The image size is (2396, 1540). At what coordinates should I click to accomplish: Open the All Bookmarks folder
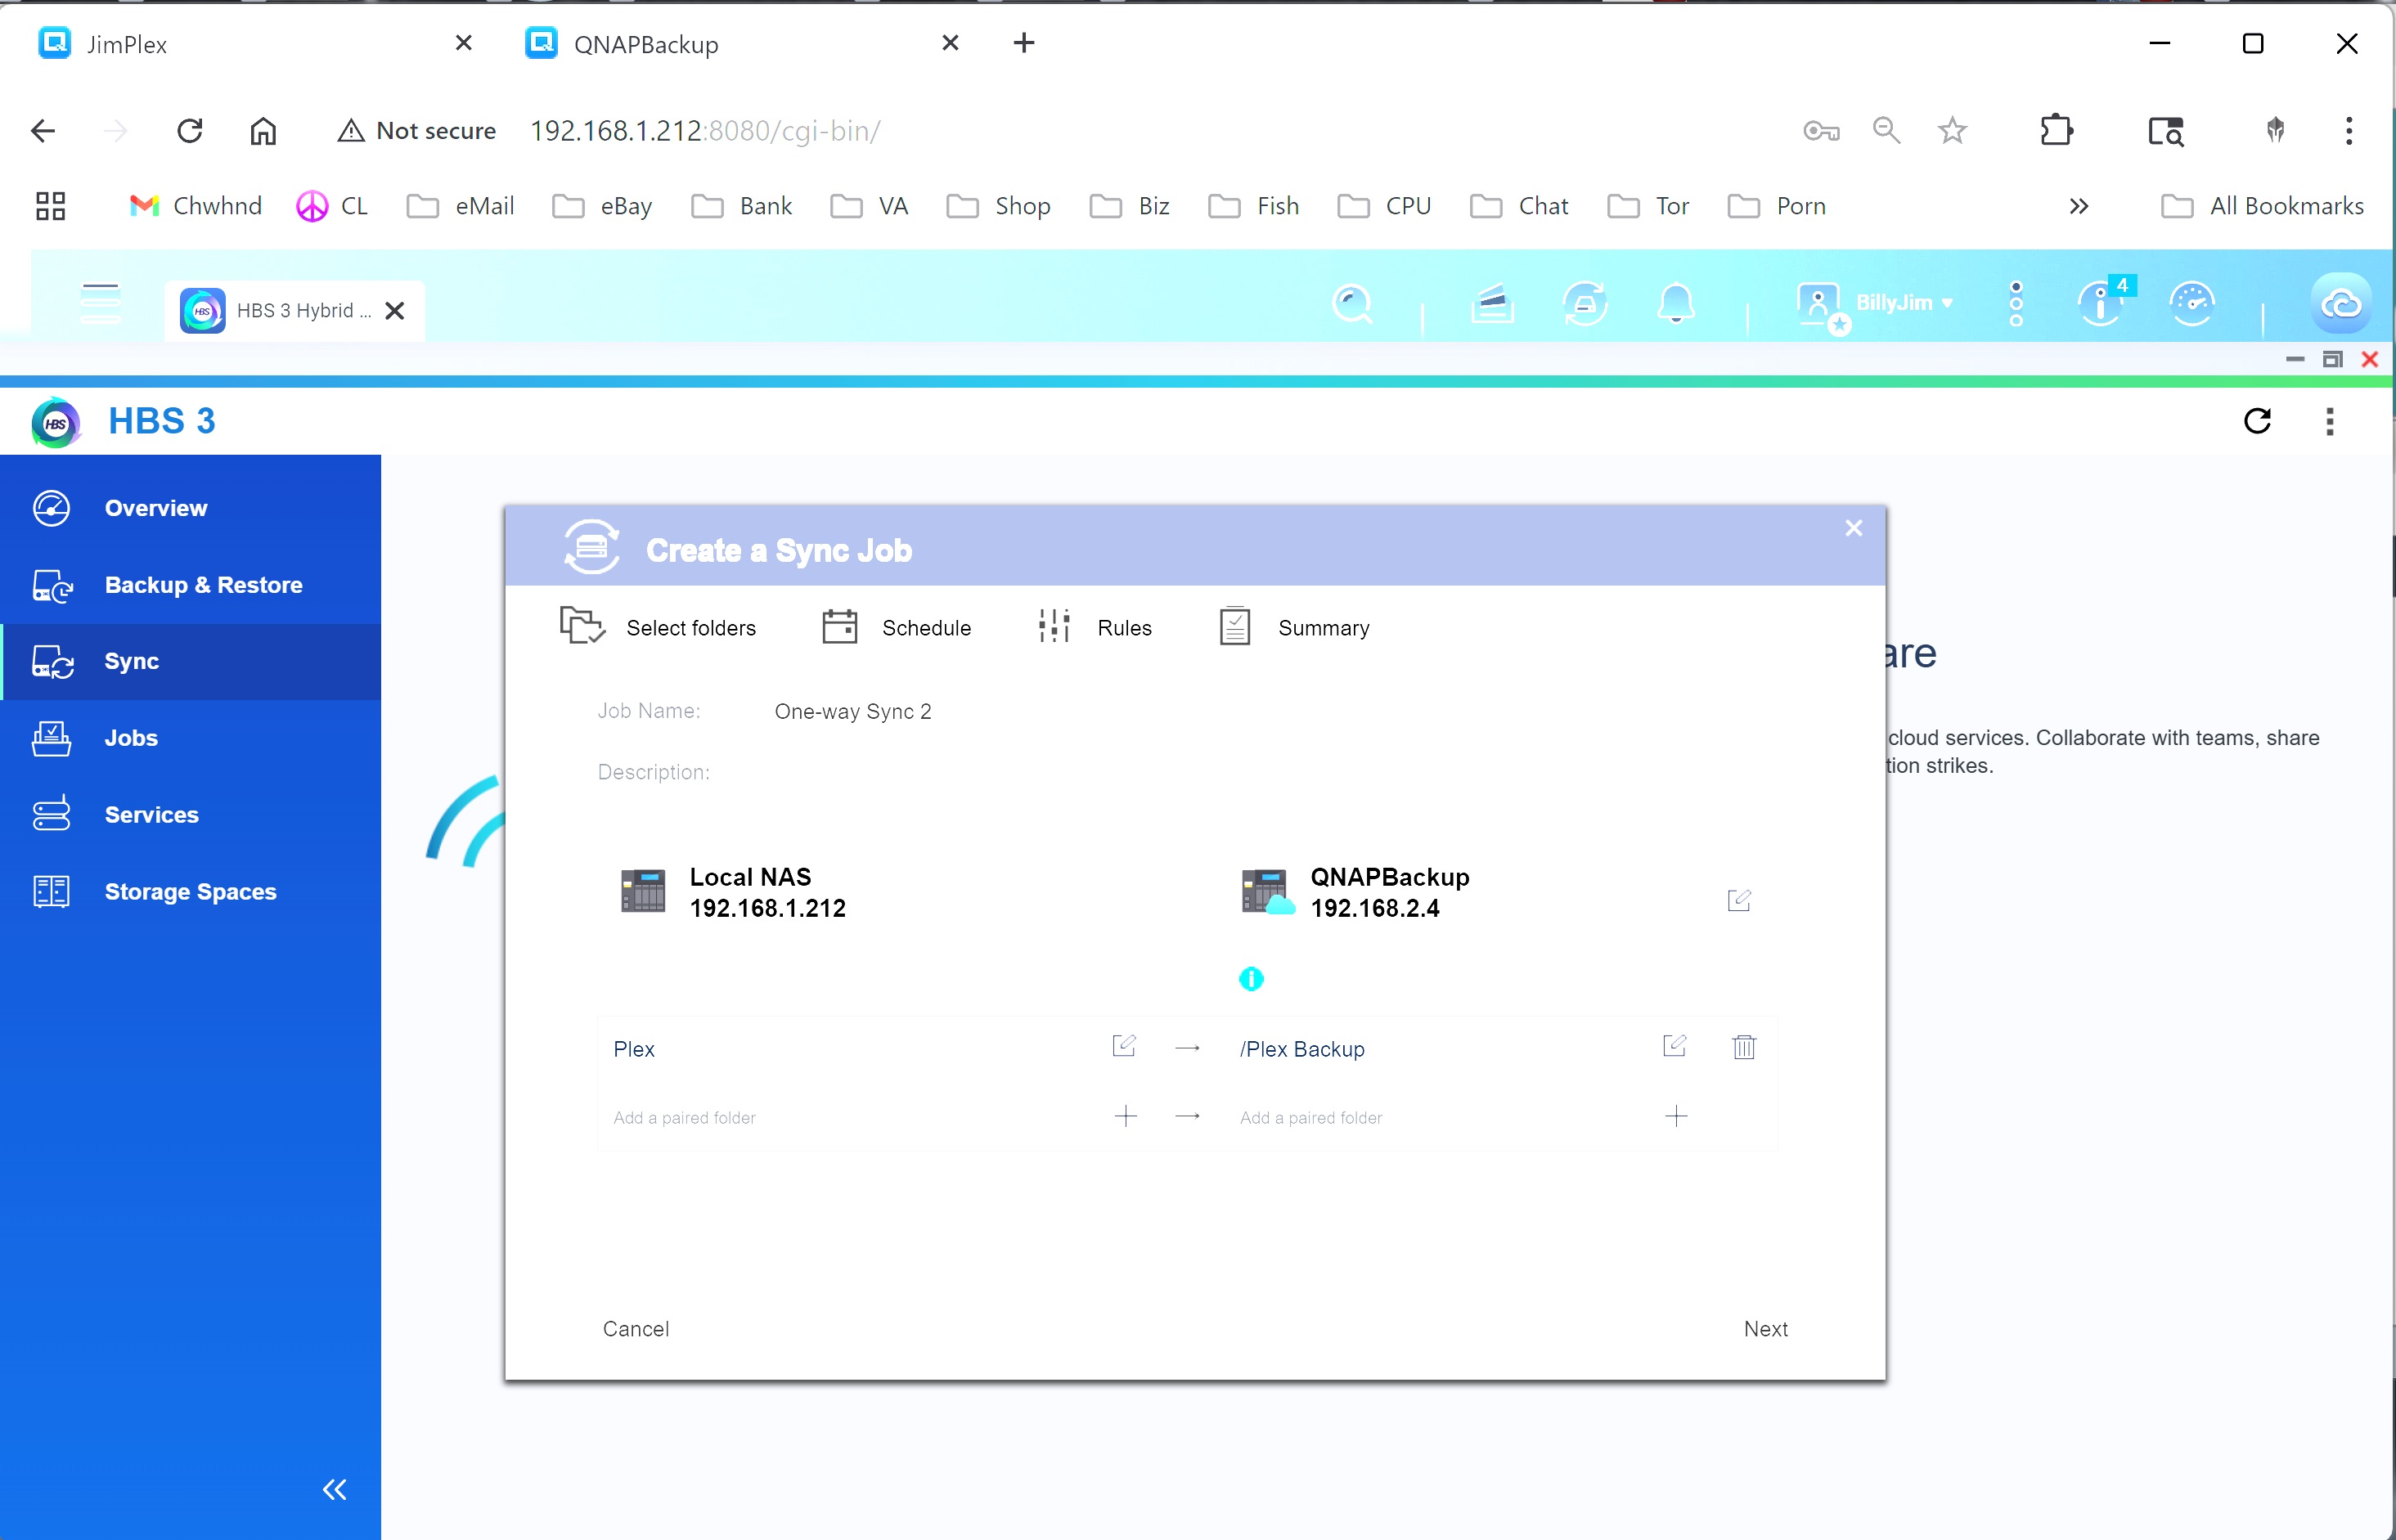tap(2262, 206)
